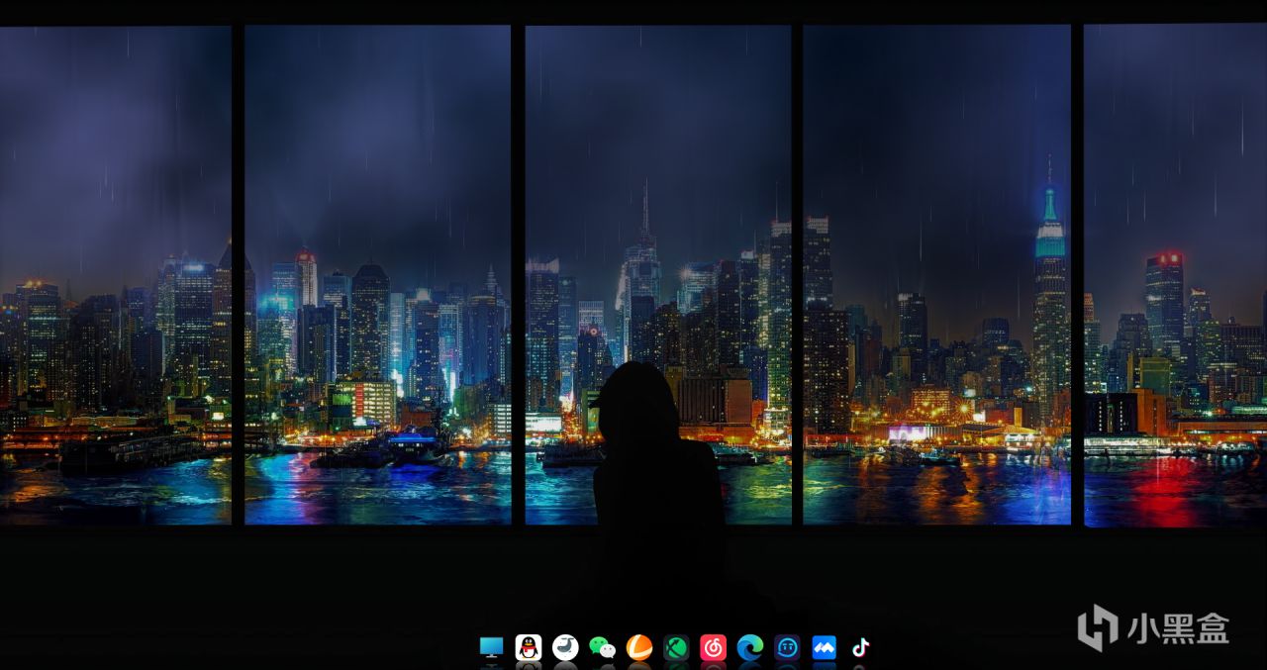Open the dark blue robot-face app icon
The image size is (1267, 670).
coord(787,647)
